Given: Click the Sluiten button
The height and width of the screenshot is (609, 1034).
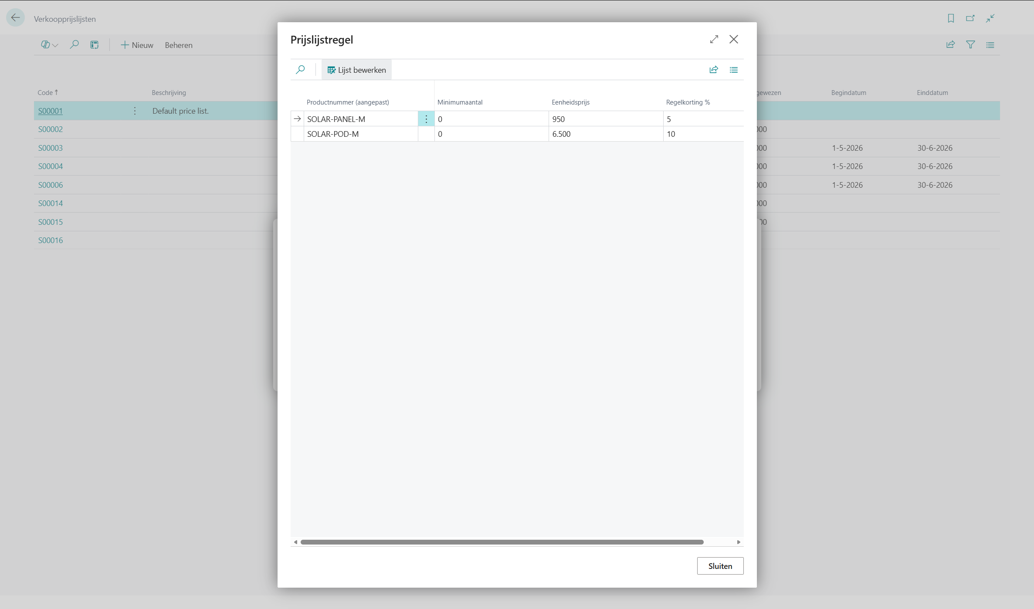Looking at the screenshot, I should 720,566.
